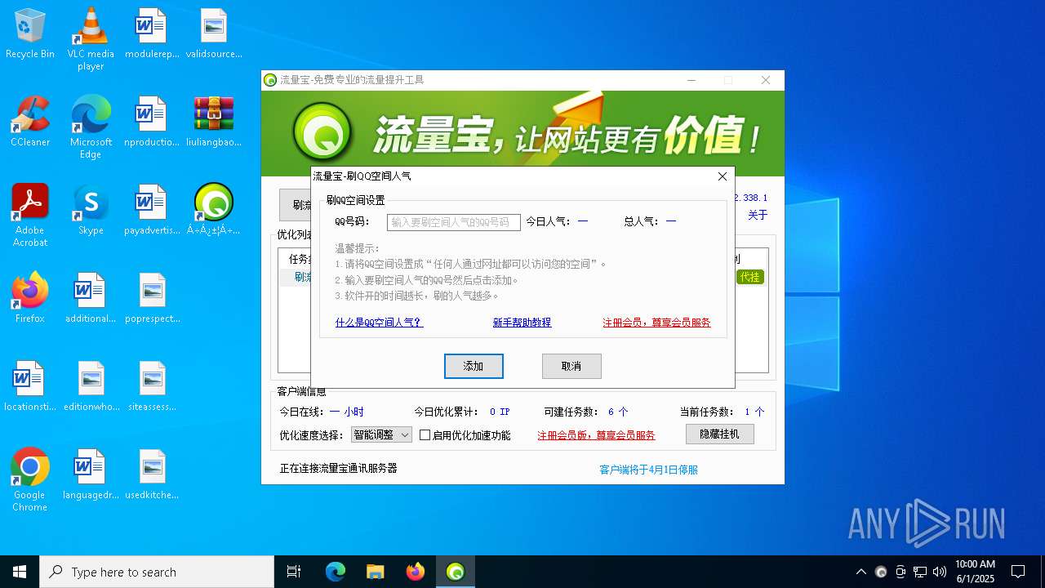Open the validsource image file
The width and height of the screenshot is (1045, 588).
coord(214,34)
